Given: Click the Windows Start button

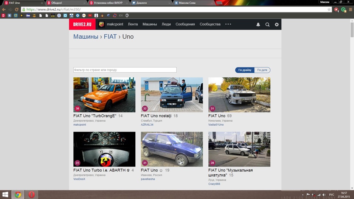Looking at the screenshot, I should pos(5,195).
